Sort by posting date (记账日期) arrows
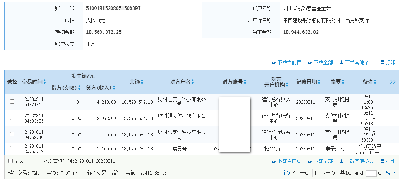Screen dimensions: 401x180 click(x=319, y=82)
